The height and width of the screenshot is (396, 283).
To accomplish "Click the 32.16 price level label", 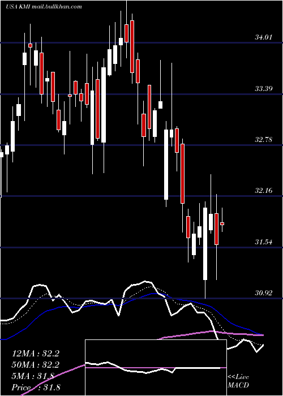I will (264, 191).
